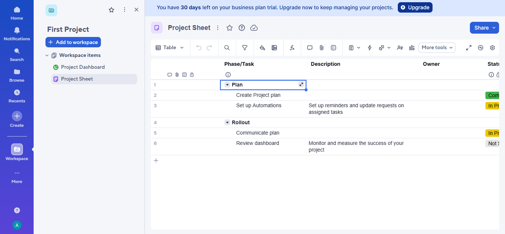Go to Home in the left sidebar
This screenshot has width=505, height=234.
click(17, 13)
